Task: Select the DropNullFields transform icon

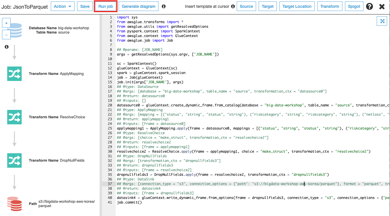Action: pyautogui.click(x=14, y=160)
